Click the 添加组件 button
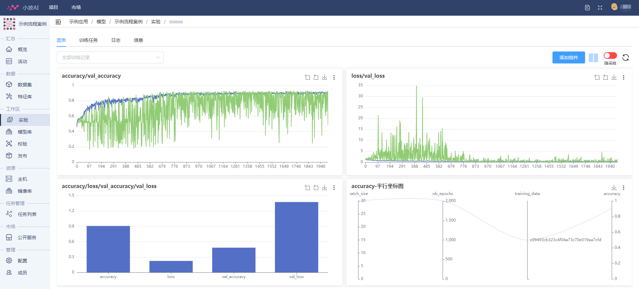The height and width of the screenshot is (289, 639). tap(569, 57)
